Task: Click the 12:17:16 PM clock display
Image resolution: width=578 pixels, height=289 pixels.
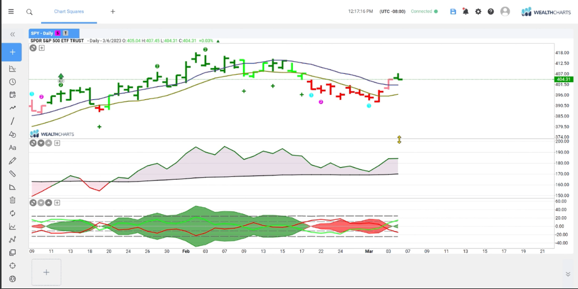Action: pos(361,12)
